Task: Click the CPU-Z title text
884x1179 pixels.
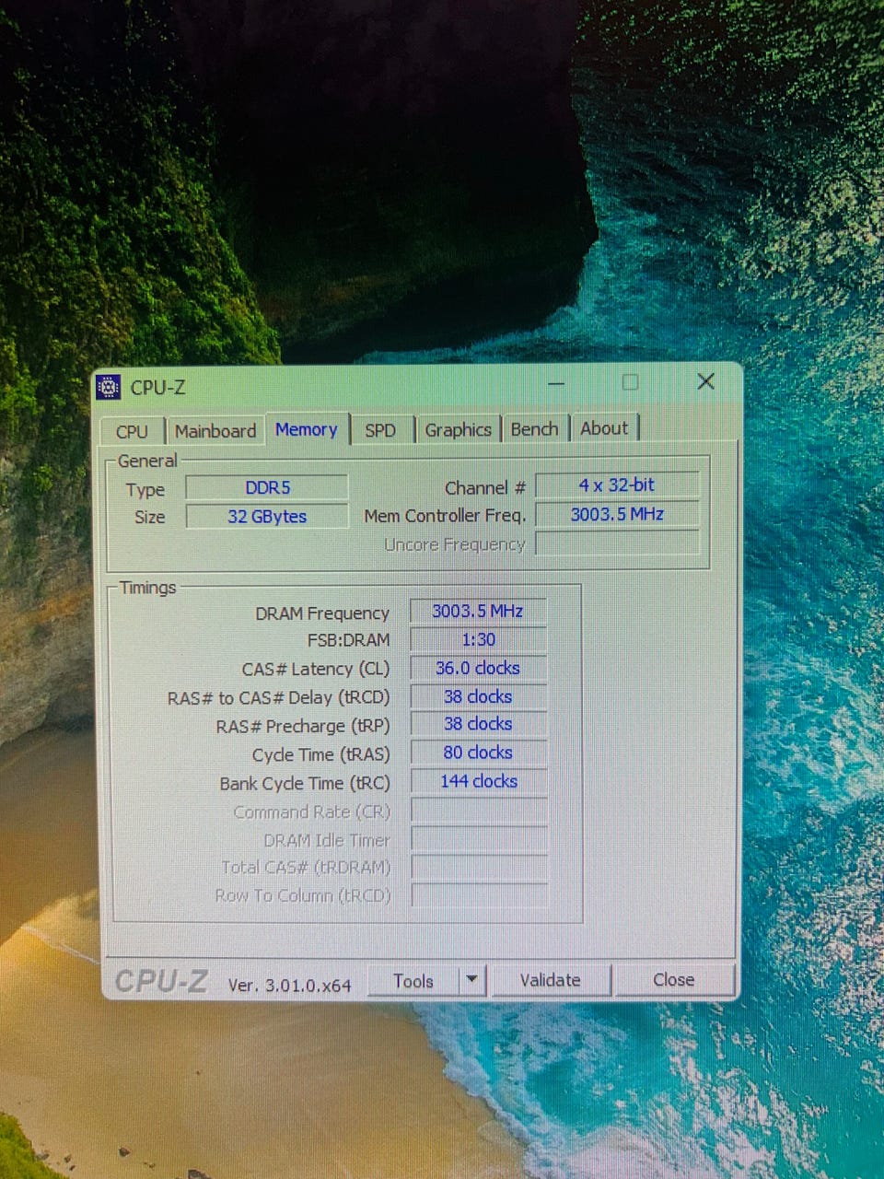Action: click(157, 388)
